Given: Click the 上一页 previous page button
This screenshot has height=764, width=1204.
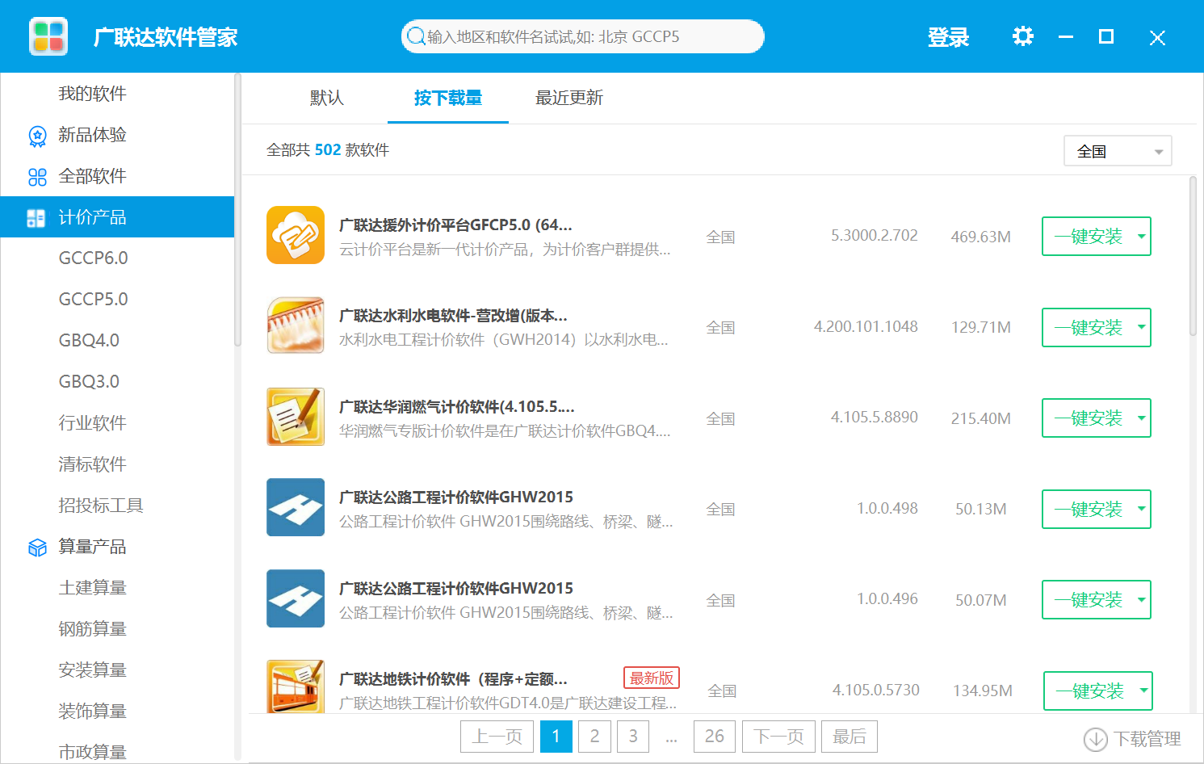Looking at the screenshot, I should [497, 737].
